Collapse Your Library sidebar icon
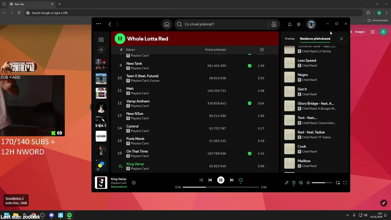391x220 pixels. click(x=101, y=39)
